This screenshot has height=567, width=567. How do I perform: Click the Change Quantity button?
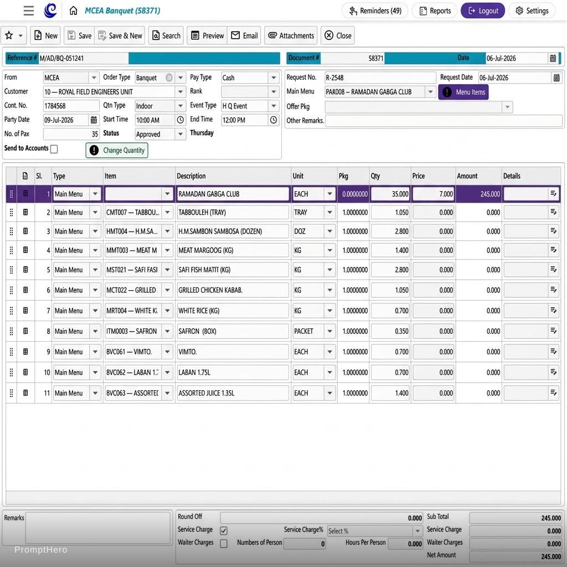(117, 150)
